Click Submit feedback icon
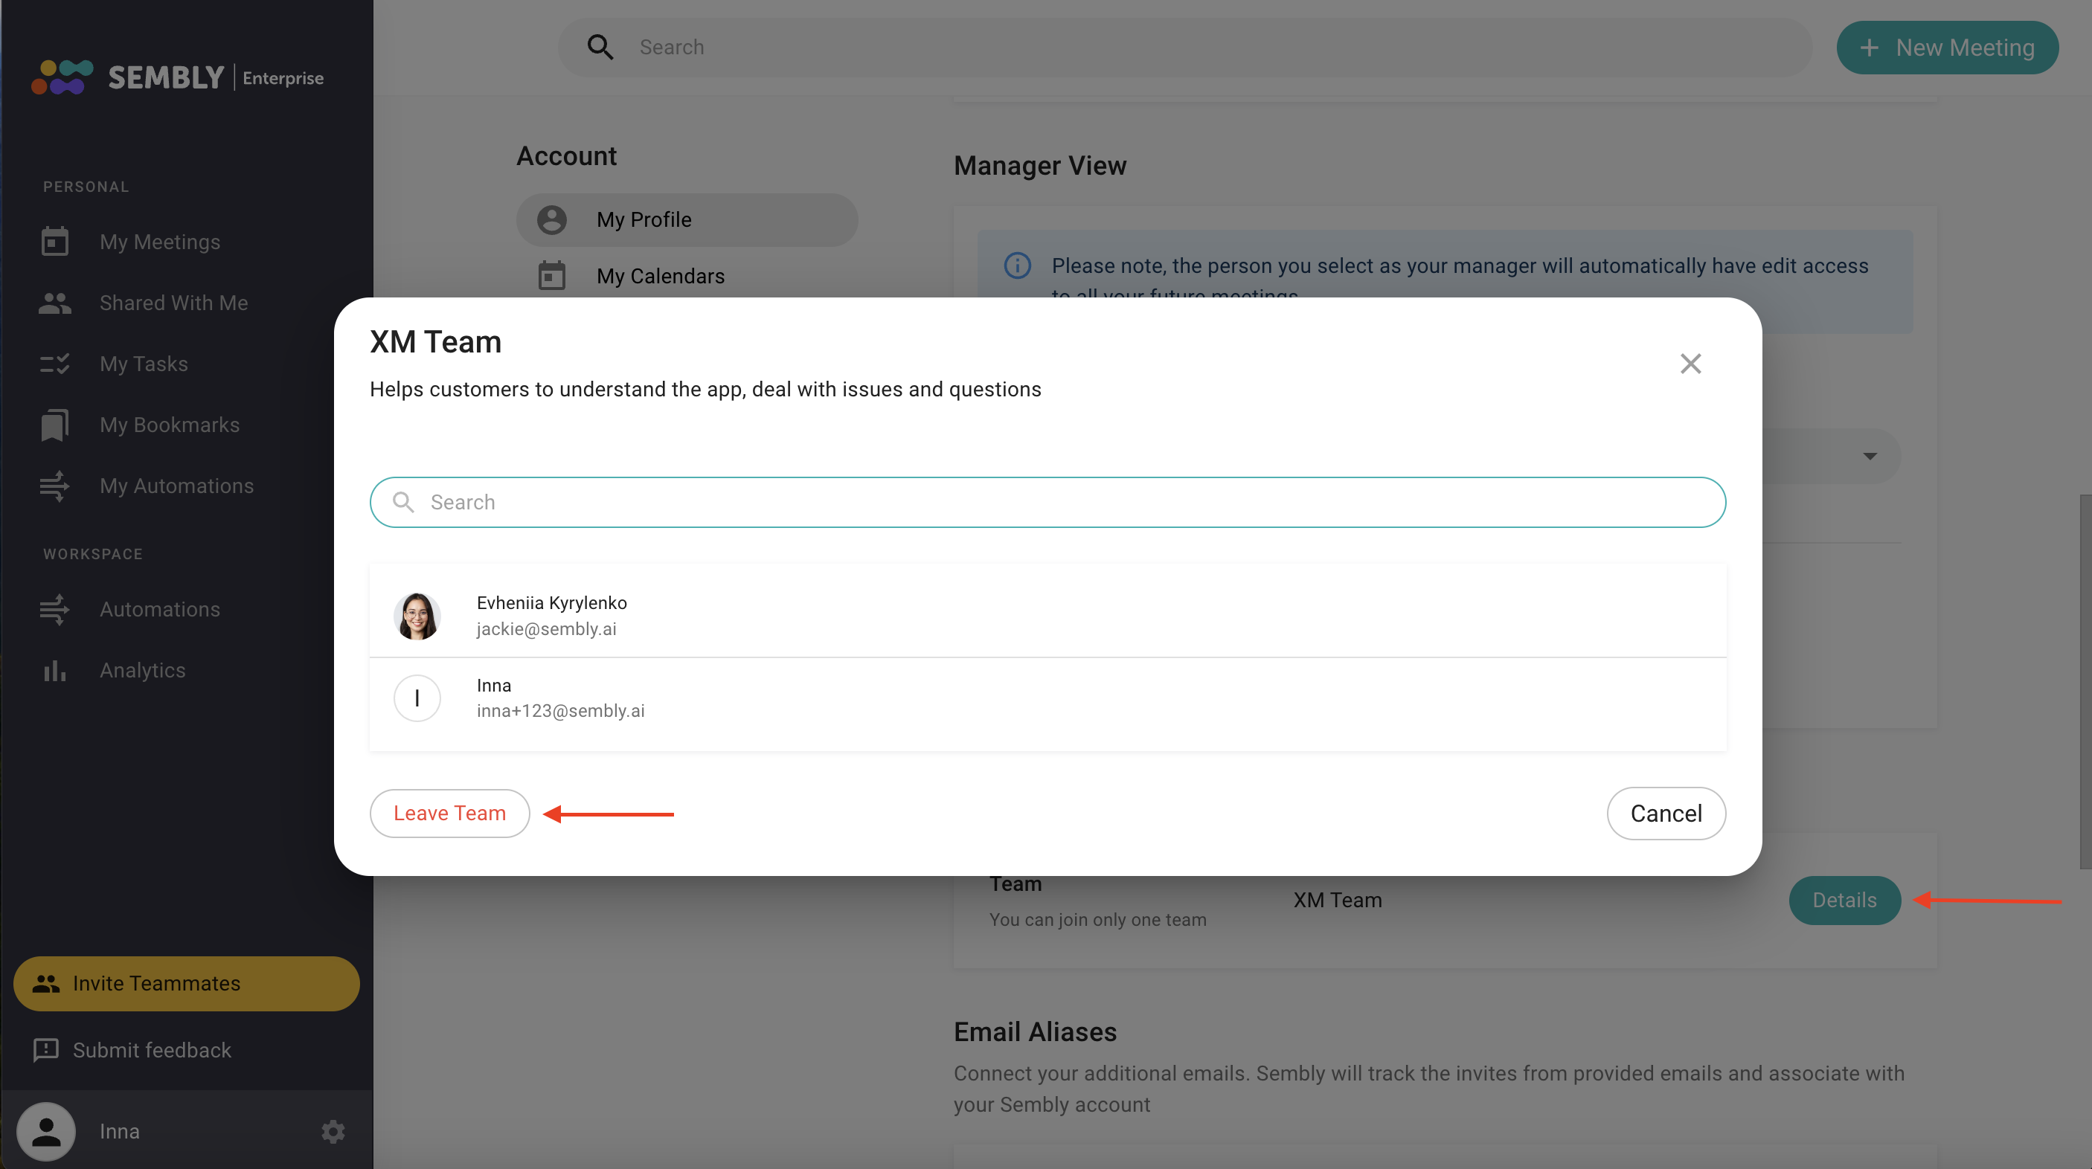Viewport: 2092px width, 1169px height. pos(45,1050)
